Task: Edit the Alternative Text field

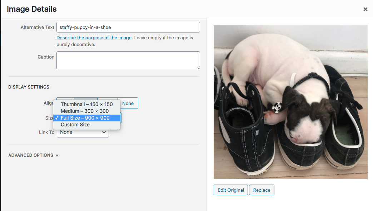Action: point(128,27)
